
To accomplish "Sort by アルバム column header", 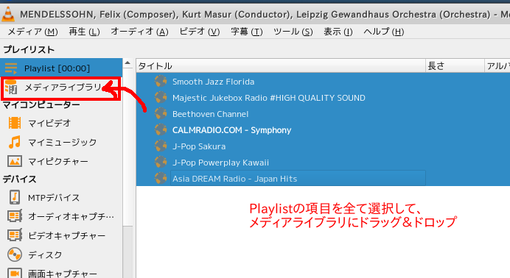I will click(x=497, y=66).
